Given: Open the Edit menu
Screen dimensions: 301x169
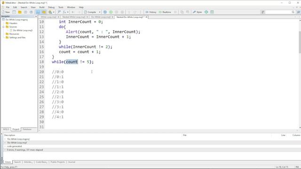Looking at the screenshot, I should click(15, 8).
